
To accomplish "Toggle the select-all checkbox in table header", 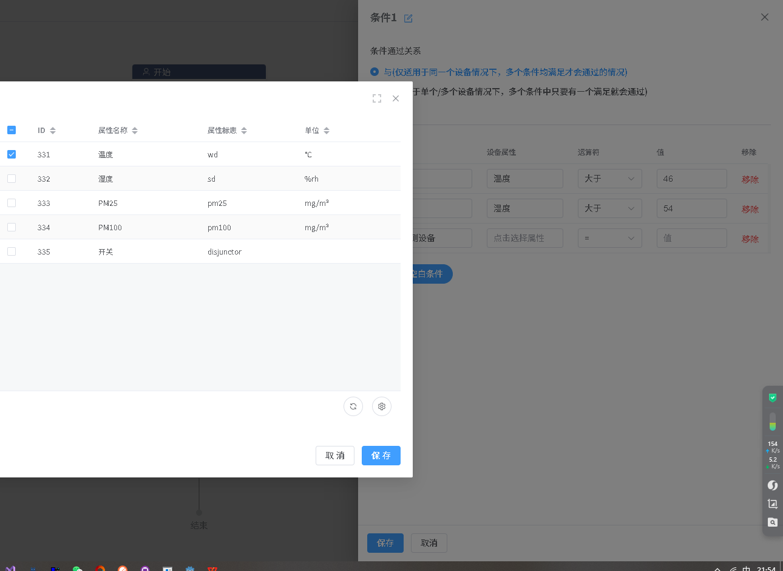I will [12, 130].
